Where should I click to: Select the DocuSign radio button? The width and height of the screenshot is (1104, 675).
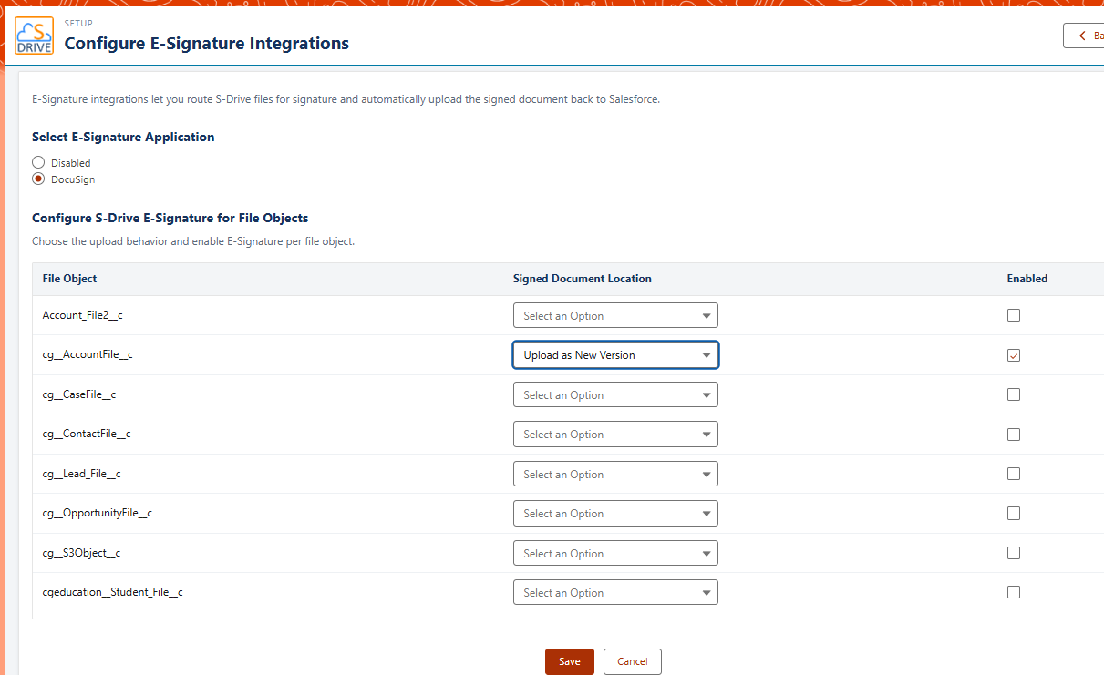pyautogui.click(x=38, y=179)
